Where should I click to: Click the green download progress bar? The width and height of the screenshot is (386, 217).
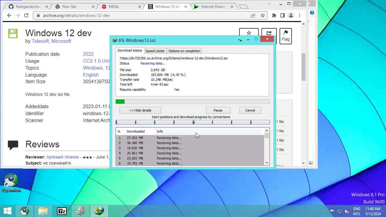click(x=193, y=102)
